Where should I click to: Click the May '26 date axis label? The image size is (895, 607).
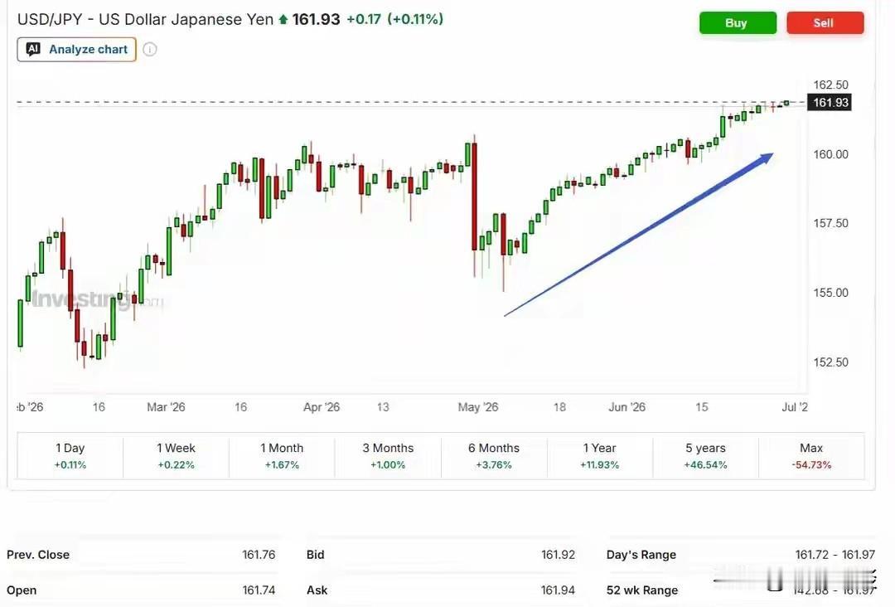478,407
